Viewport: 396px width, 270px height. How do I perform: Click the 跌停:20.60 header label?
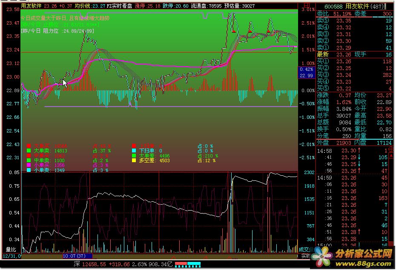tap(175, 6)
